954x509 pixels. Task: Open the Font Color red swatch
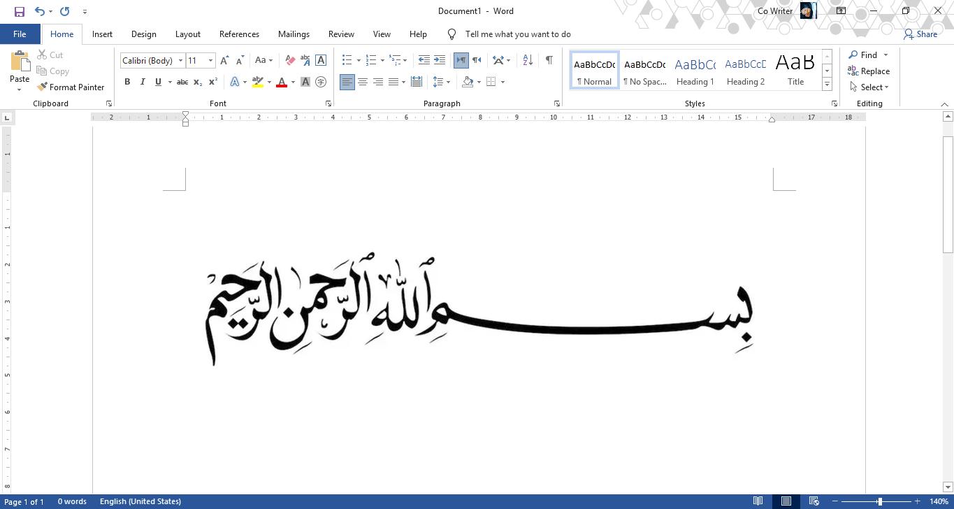[282, 82]
